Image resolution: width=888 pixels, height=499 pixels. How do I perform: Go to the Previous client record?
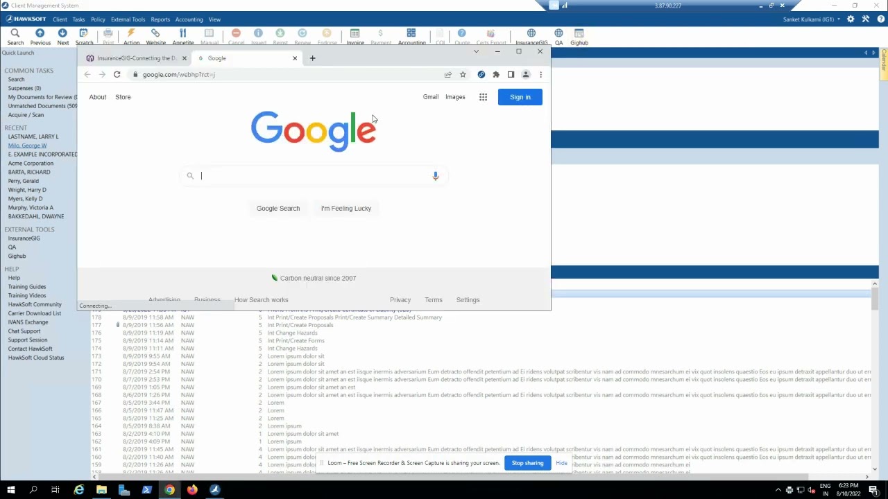pyautogui.click(x=40, y=37)
